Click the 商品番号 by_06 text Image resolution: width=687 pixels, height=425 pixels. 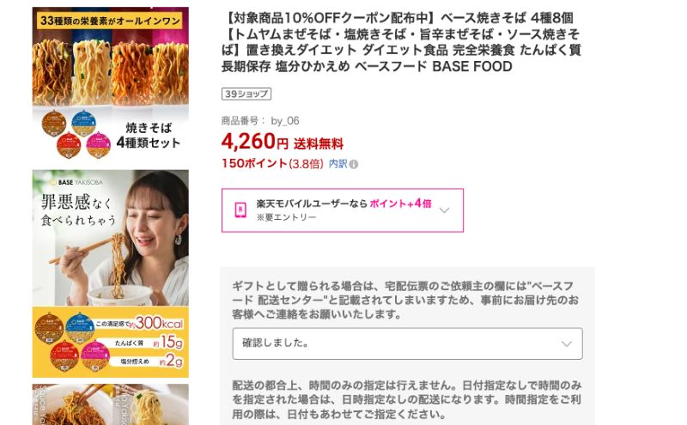coord(260,121)
